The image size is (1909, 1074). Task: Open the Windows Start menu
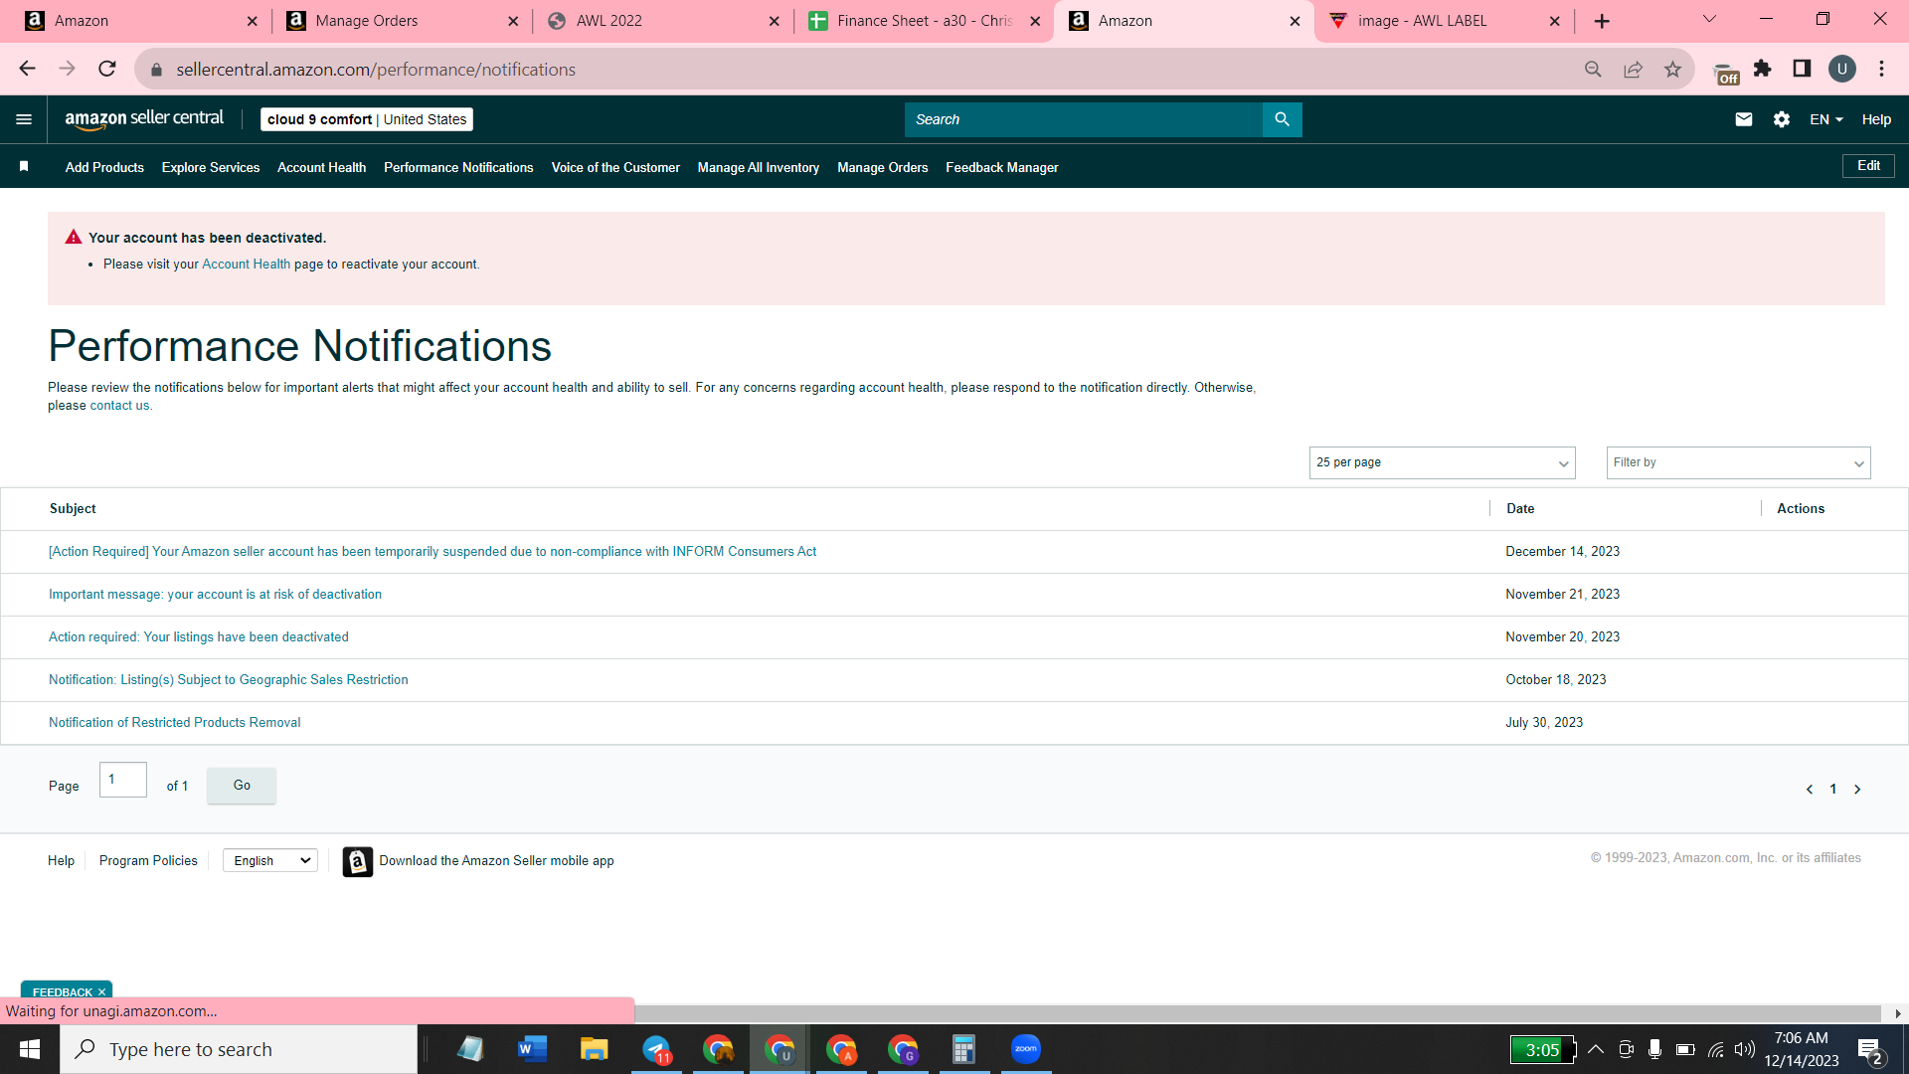click(x=30, y=1049)
